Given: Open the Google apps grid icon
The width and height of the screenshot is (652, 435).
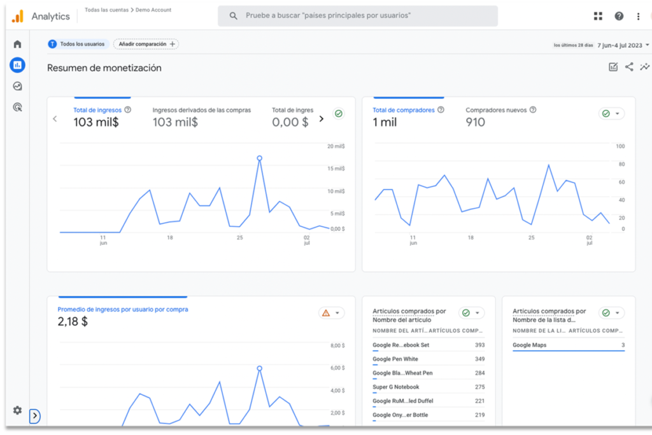Looking at the screenshot, I should pos(598,16).
